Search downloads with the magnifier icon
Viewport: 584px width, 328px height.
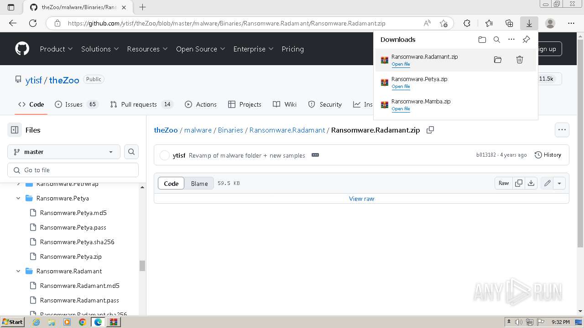click(497, 40)
